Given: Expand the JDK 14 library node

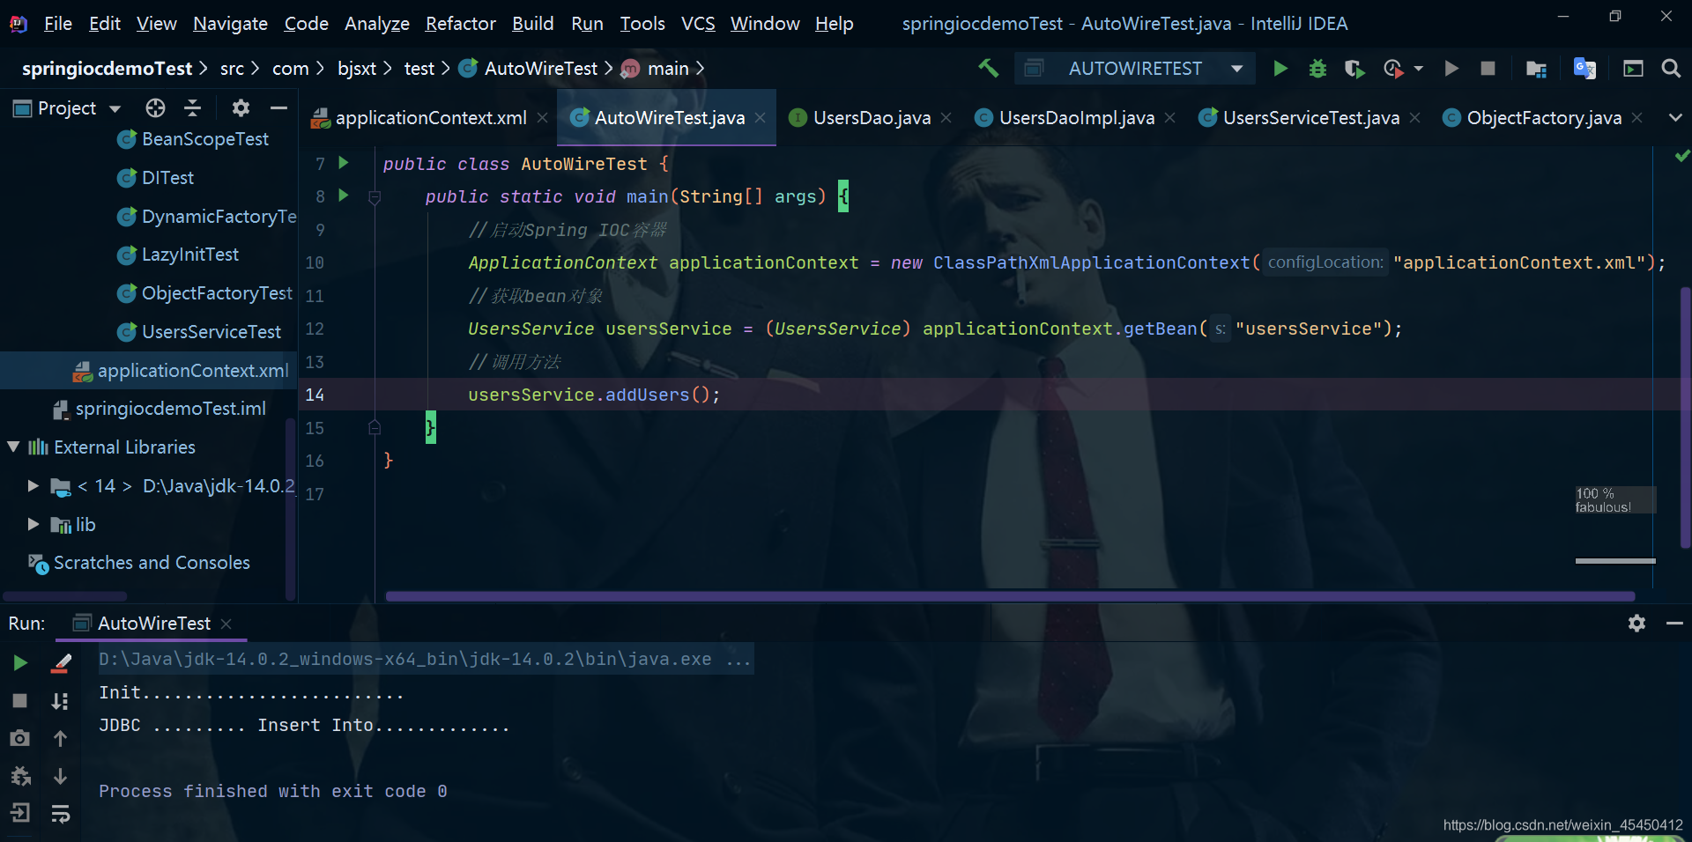Looking at the screenshot, I should tap(33, 486).
